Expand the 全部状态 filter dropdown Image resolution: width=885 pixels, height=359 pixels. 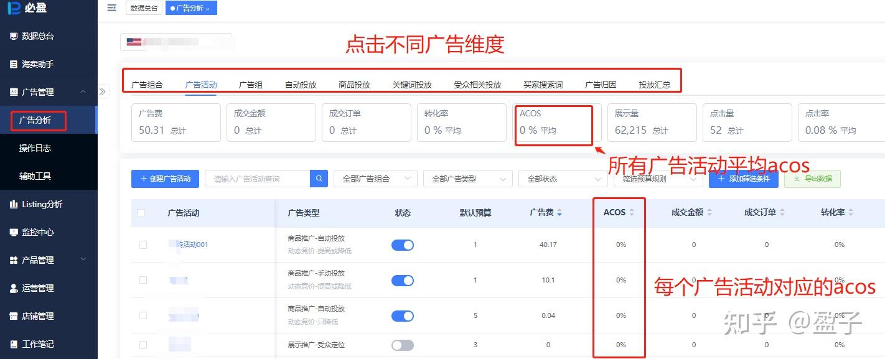562,179
